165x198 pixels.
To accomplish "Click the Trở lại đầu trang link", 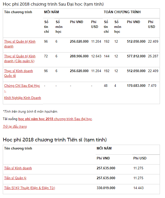I will point(15,126).
